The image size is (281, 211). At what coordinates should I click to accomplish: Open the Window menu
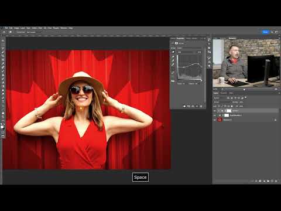[64, 28]
